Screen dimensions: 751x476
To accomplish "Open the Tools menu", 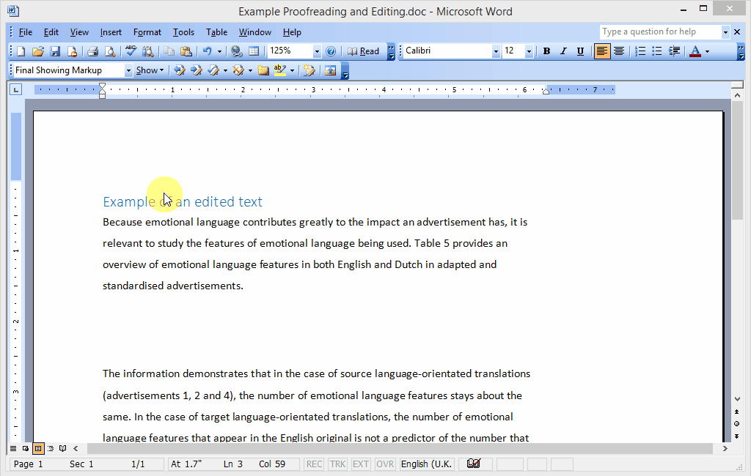I will (183, 32).
